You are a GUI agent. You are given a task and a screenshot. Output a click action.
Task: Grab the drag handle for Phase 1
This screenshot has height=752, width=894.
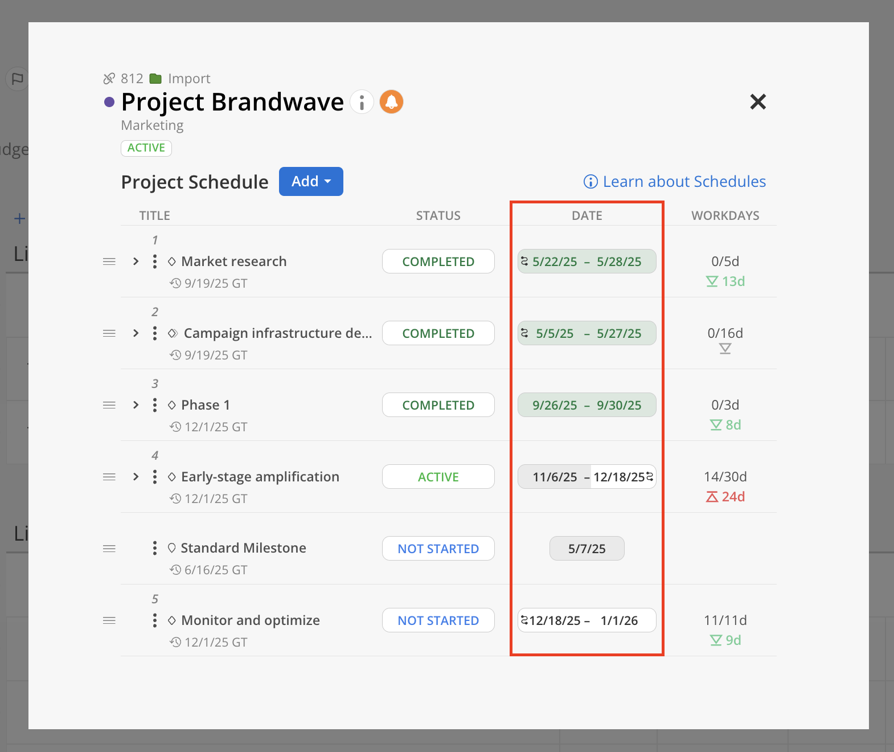point(109,405)
